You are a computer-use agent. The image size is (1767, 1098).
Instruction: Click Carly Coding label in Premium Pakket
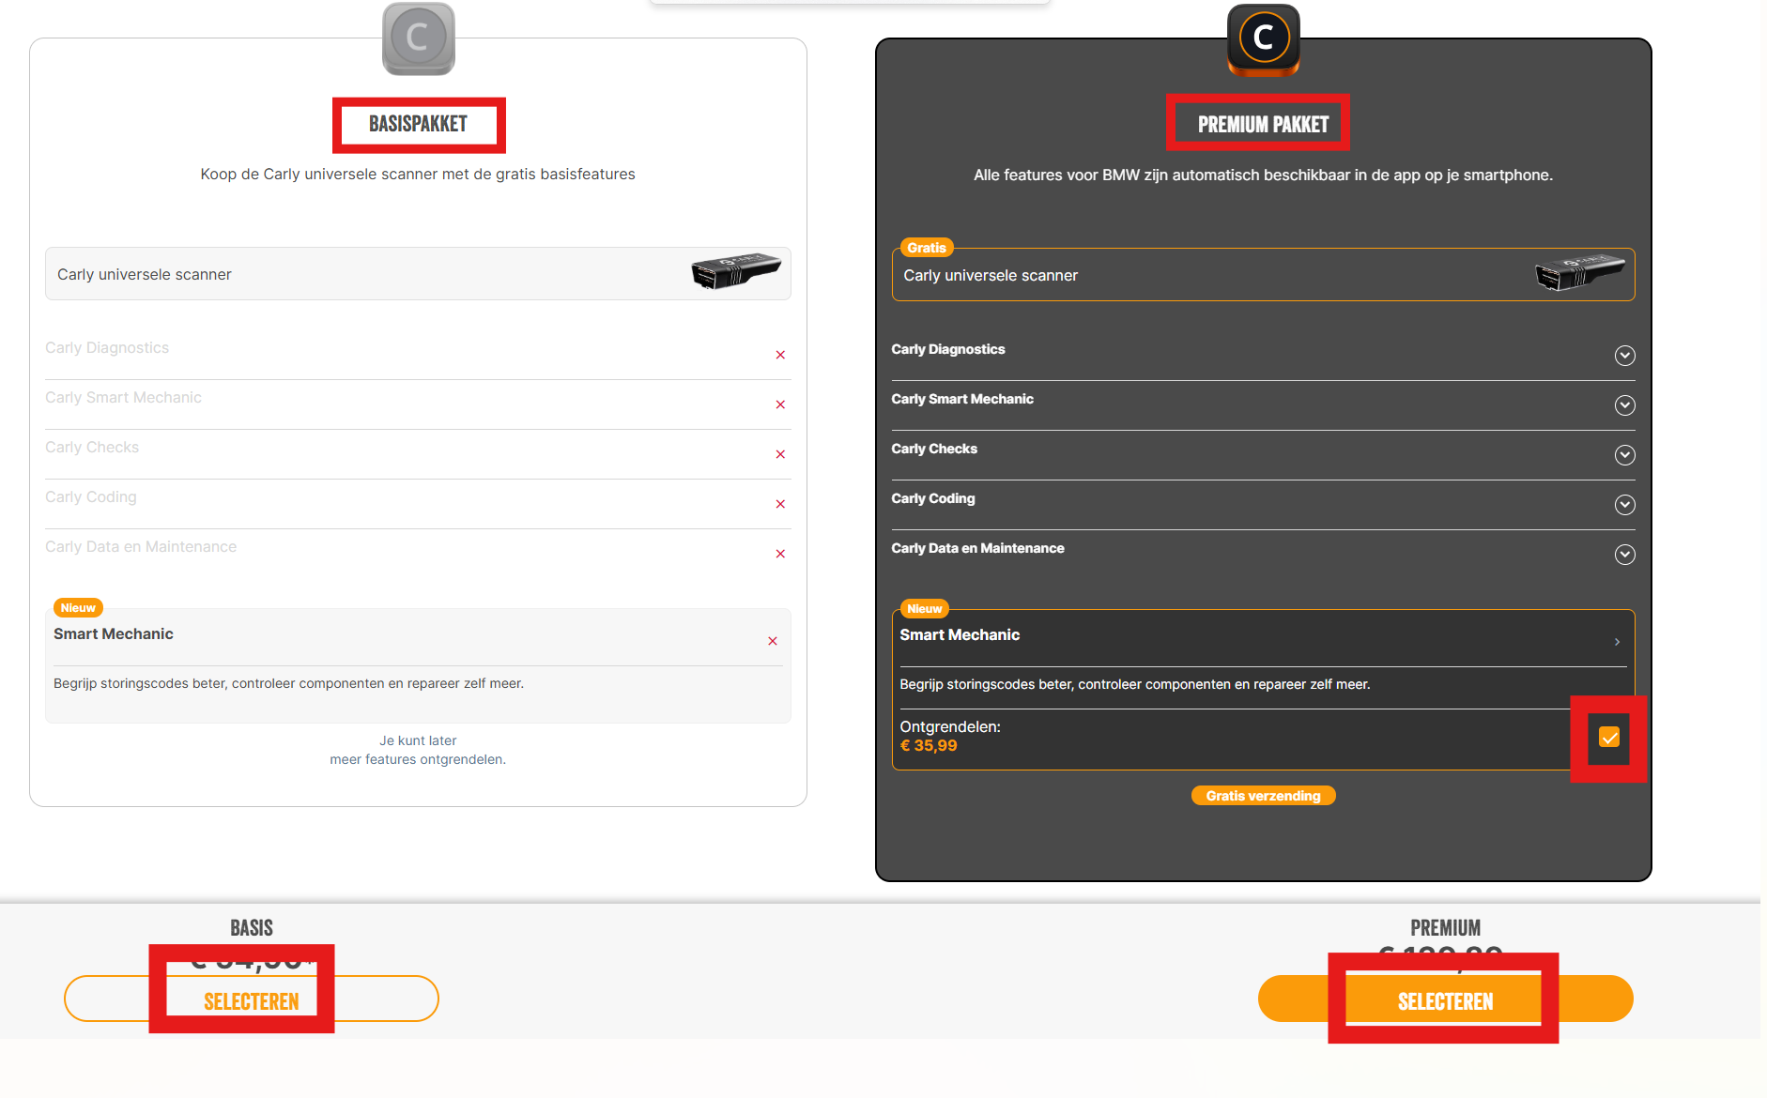[x=933, y=498]
